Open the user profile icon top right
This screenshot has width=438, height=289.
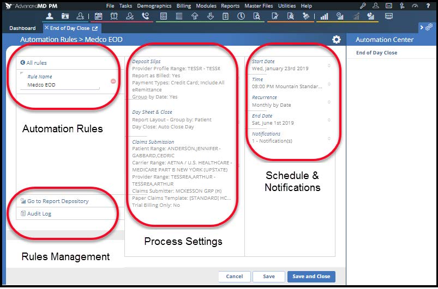376,5
